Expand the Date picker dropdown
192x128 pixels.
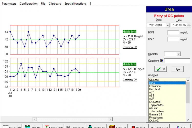coord(168,25)
